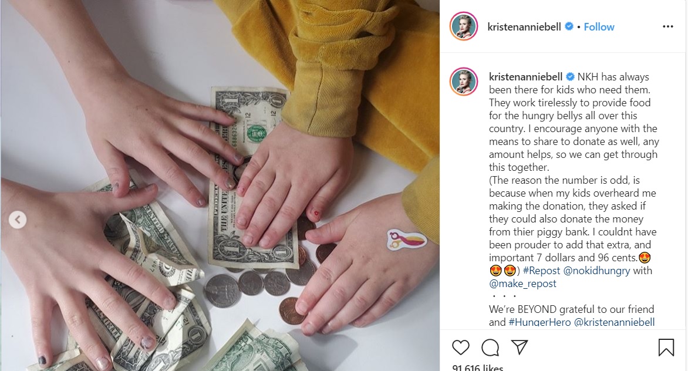Click the profile avatar beside the caption
Viewport: 688px width, 371px height.
[464, 82]
